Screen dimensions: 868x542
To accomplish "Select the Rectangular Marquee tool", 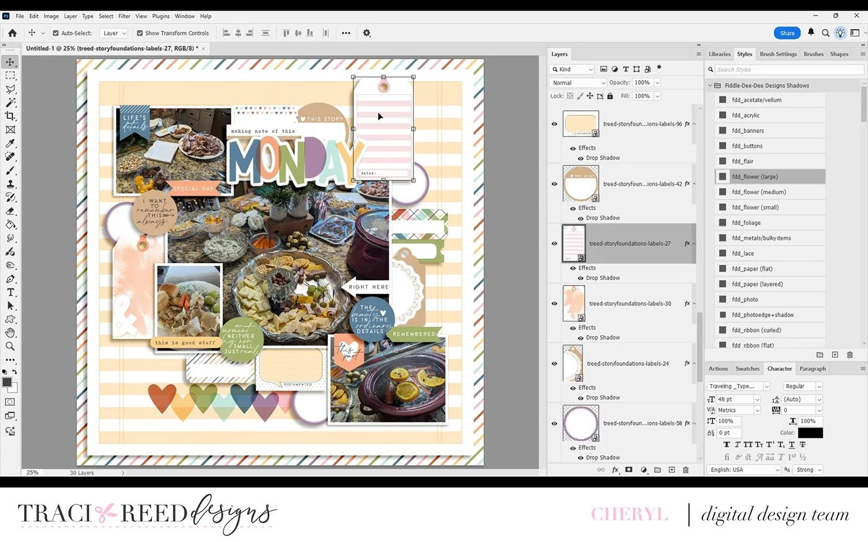I will pyautogui.click(x=10, y=76).
